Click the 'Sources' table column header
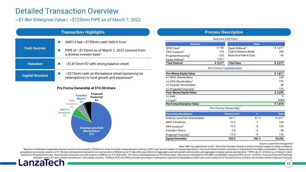 (195, 44)
